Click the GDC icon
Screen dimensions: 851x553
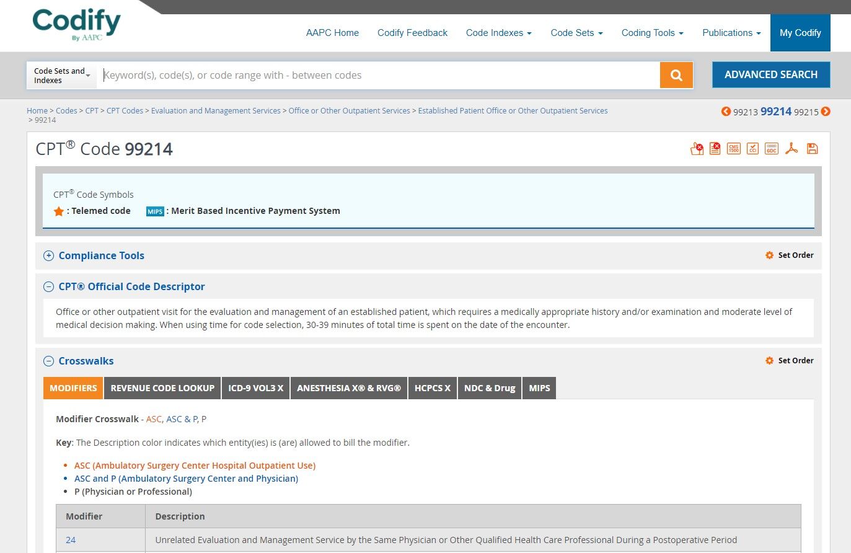click(x=772, y=149)
